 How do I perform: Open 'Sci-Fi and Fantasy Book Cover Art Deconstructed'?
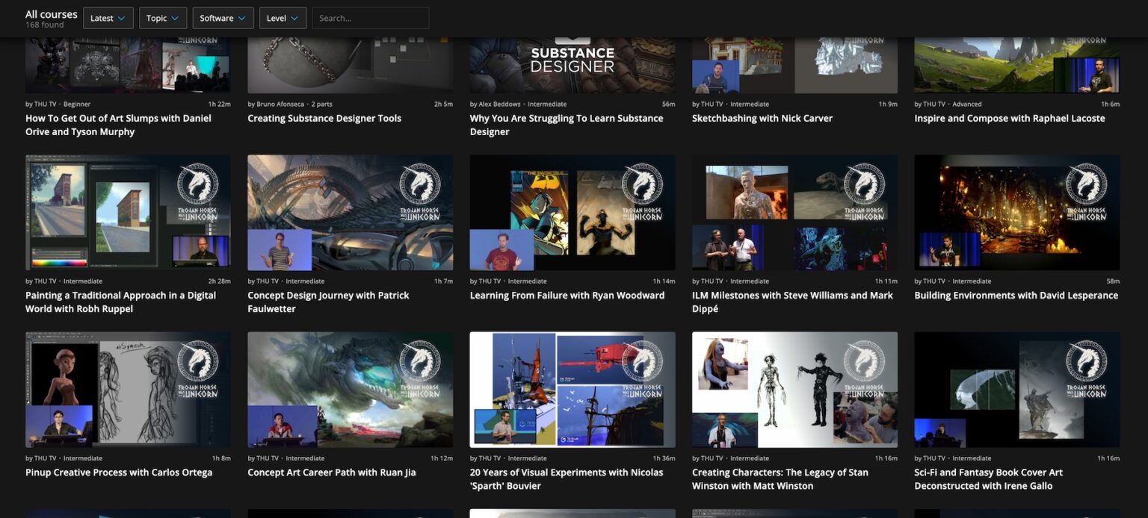[1016, 478]
